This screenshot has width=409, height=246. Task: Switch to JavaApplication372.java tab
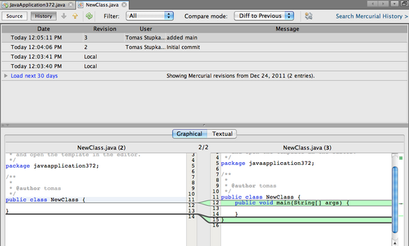click(37, 5)
